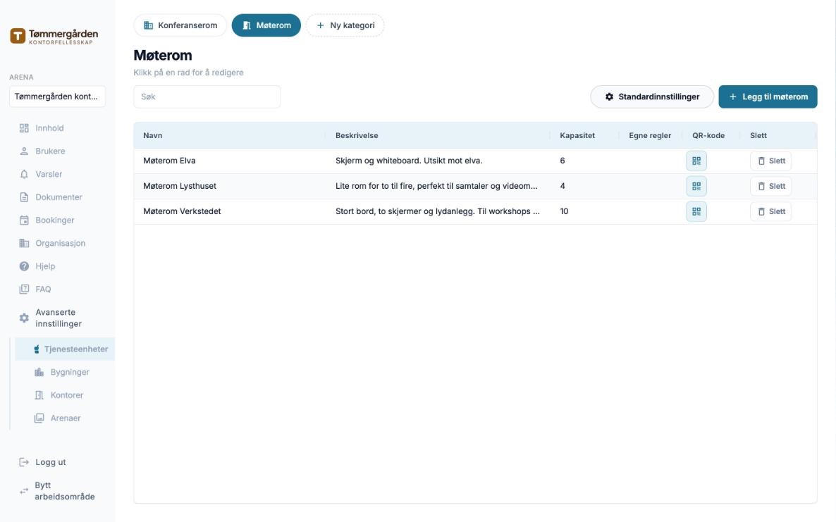This screenshot has width=836, height=522.
Task: Edit the Møterom Lysthuset row
Action: point(474,187)
